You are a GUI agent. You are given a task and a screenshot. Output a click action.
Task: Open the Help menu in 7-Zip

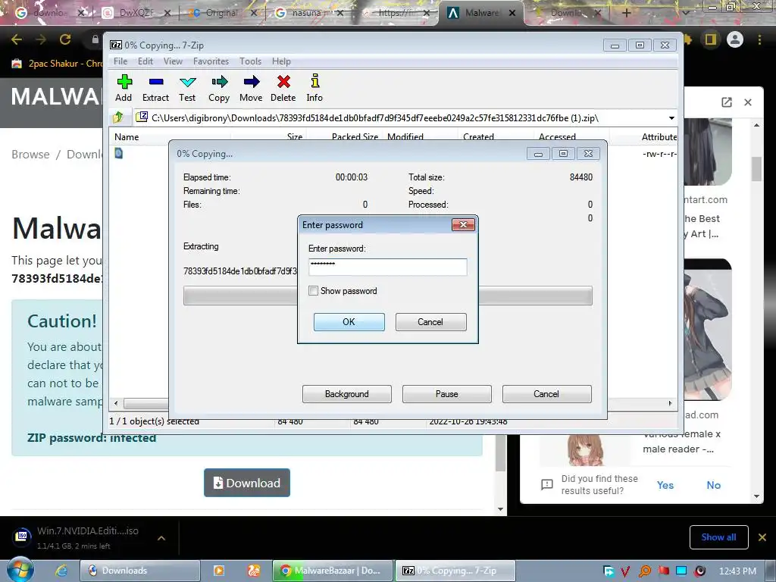(x=281, y=61)
